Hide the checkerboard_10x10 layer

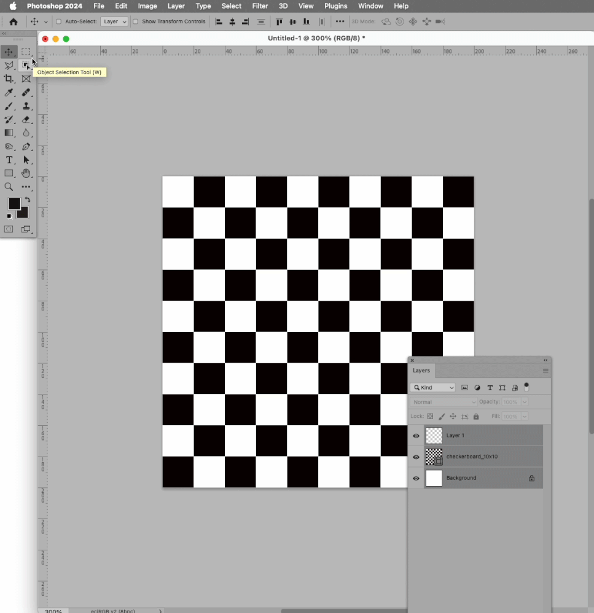(416, 457)
